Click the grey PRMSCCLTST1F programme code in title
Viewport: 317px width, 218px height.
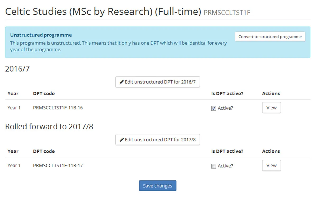pyautogui.click(x=227, y=13)
